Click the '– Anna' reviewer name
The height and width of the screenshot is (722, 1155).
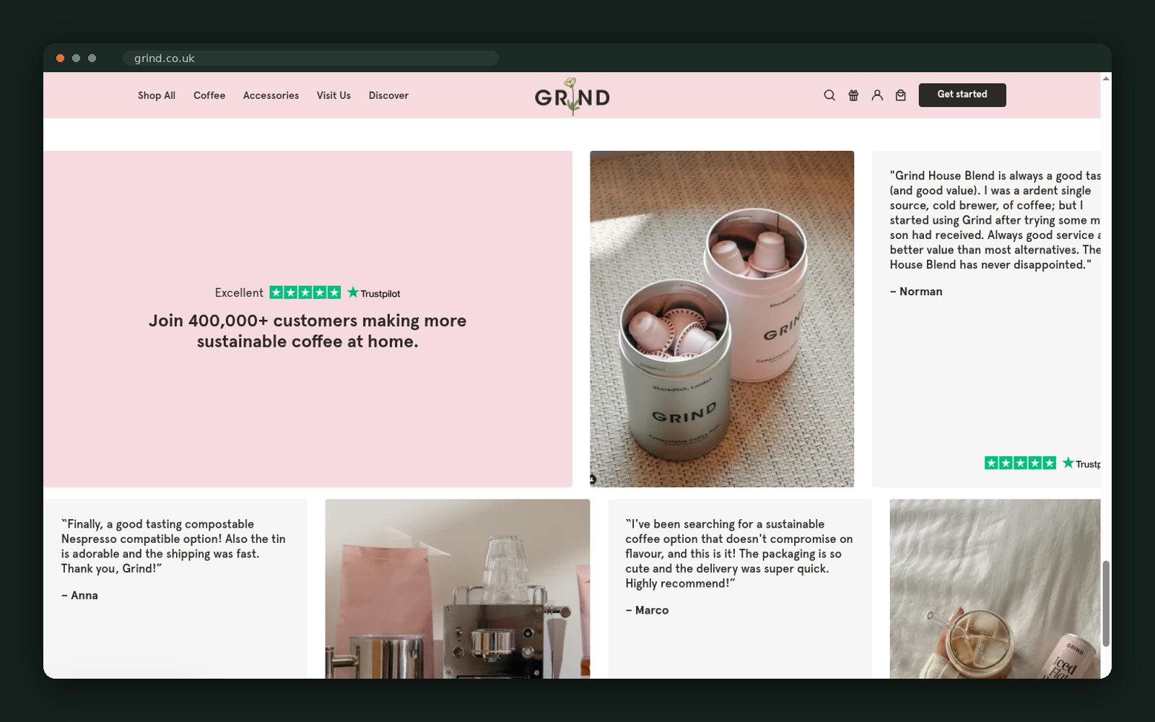(x=79, y=596)
